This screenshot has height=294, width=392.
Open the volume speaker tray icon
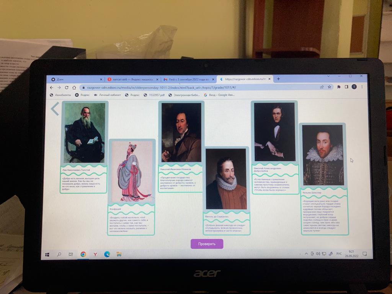click(x=318, y=254)
